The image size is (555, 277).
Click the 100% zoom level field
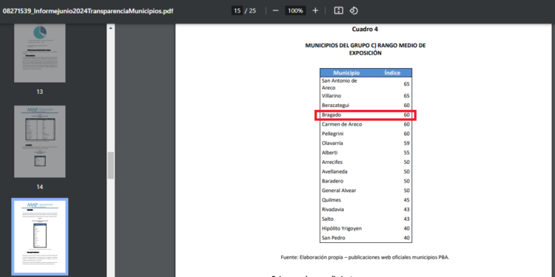pyautogui.click(x=295, y=10)
